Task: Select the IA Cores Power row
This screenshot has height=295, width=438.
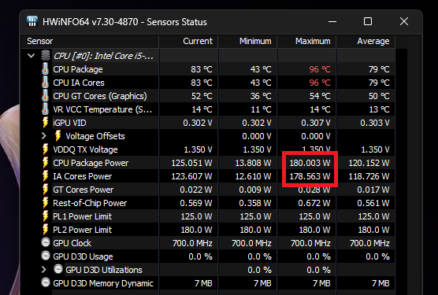Action: pos(208,176)
